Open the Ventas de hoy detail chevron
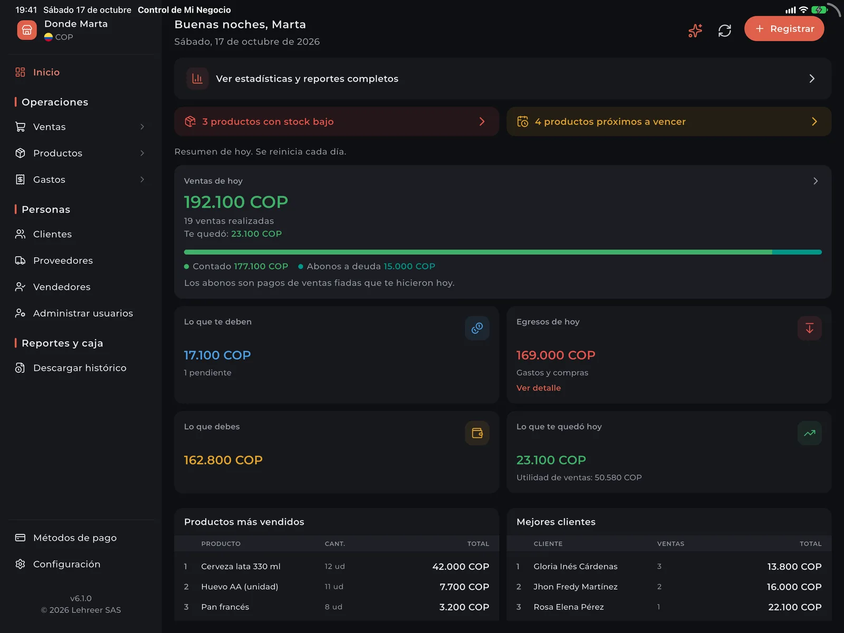The height and width of the screenshot is (633, 844). coord(816,181)
